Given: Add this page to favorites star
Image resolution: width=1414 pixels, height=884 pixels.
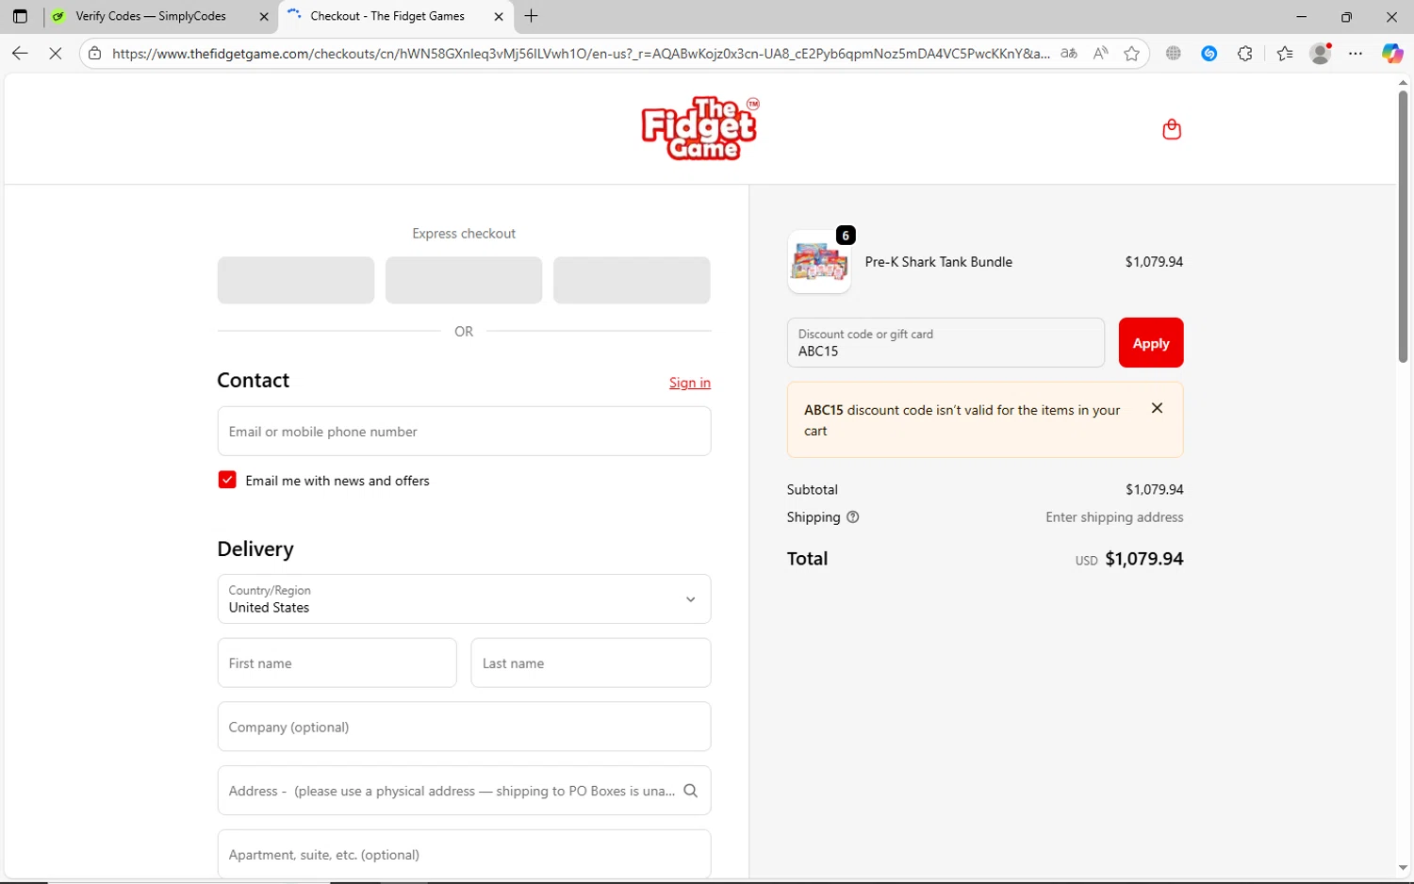Looking at the screenshot, I should click(1131, 54).
